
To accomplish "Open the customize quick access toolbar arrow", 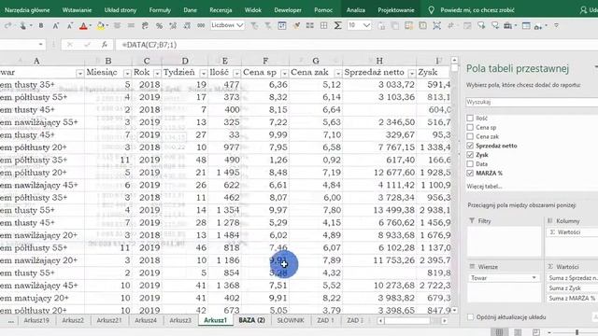I will pyautogui.click(x=557, y=26).
